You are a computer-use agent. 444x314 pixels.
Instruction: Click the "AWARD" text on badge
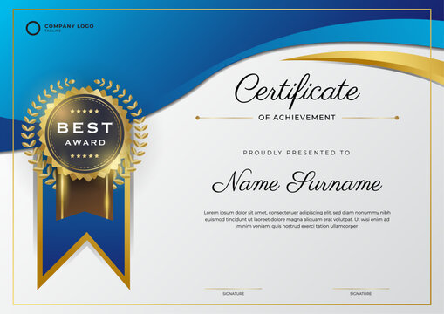point(85,143)
